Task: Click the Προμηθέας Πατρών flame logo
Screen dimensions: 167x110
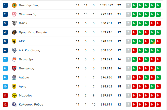Action: tap(14, 32)
